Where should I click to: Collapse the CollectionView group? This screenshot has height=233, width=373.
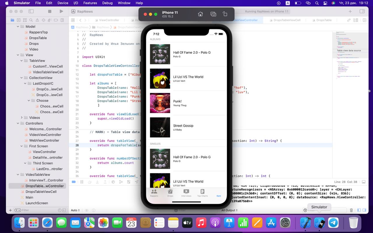(22, 78)
